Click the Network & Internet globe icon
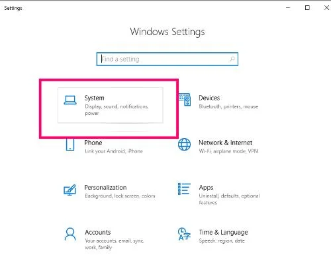 tap(184, 145)
